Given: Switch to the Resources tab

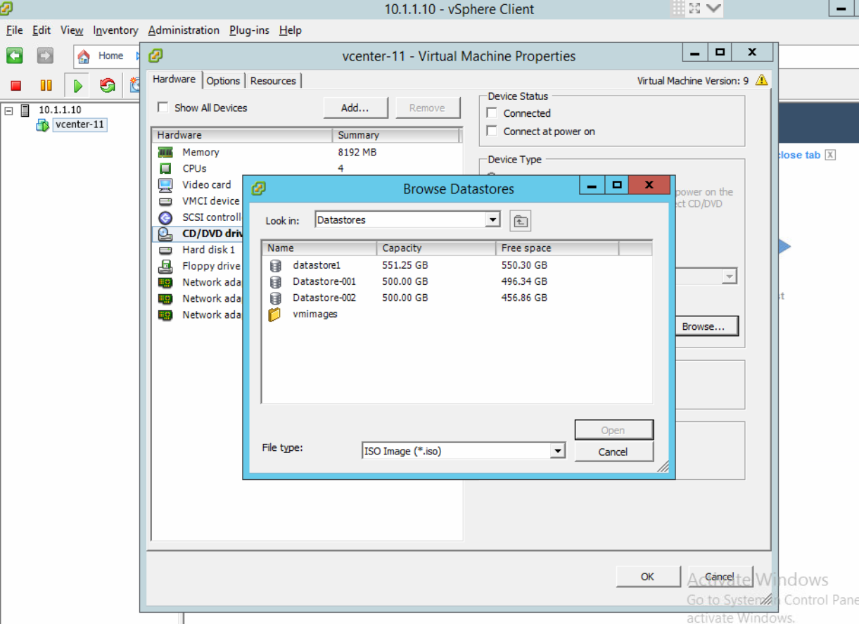Looking at the screenshot, I should 273,81.
